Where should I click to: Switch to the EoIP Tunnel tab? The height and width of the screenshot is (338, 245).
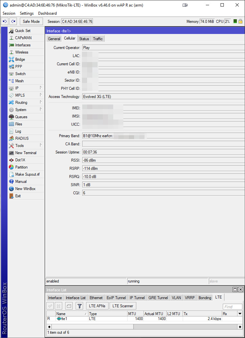tap(116, 298)
